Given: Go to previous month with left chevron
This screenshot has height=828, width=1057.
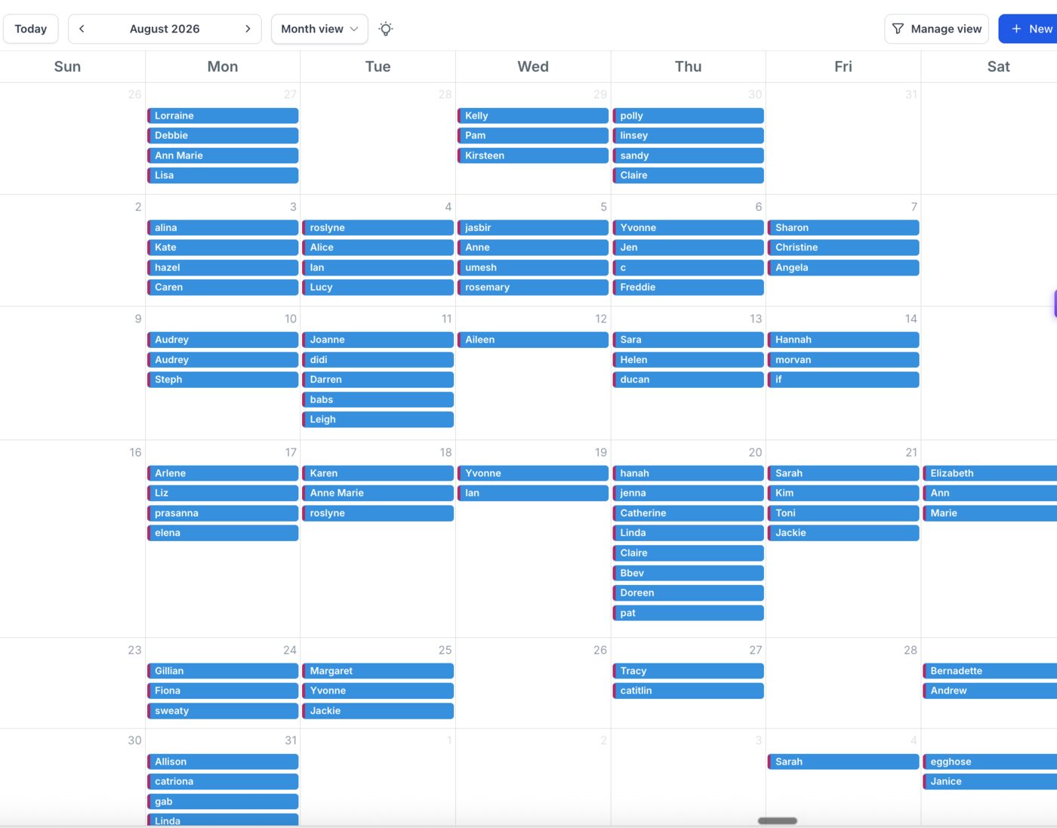Looking at the screenshot, I should tap(82, 29).
